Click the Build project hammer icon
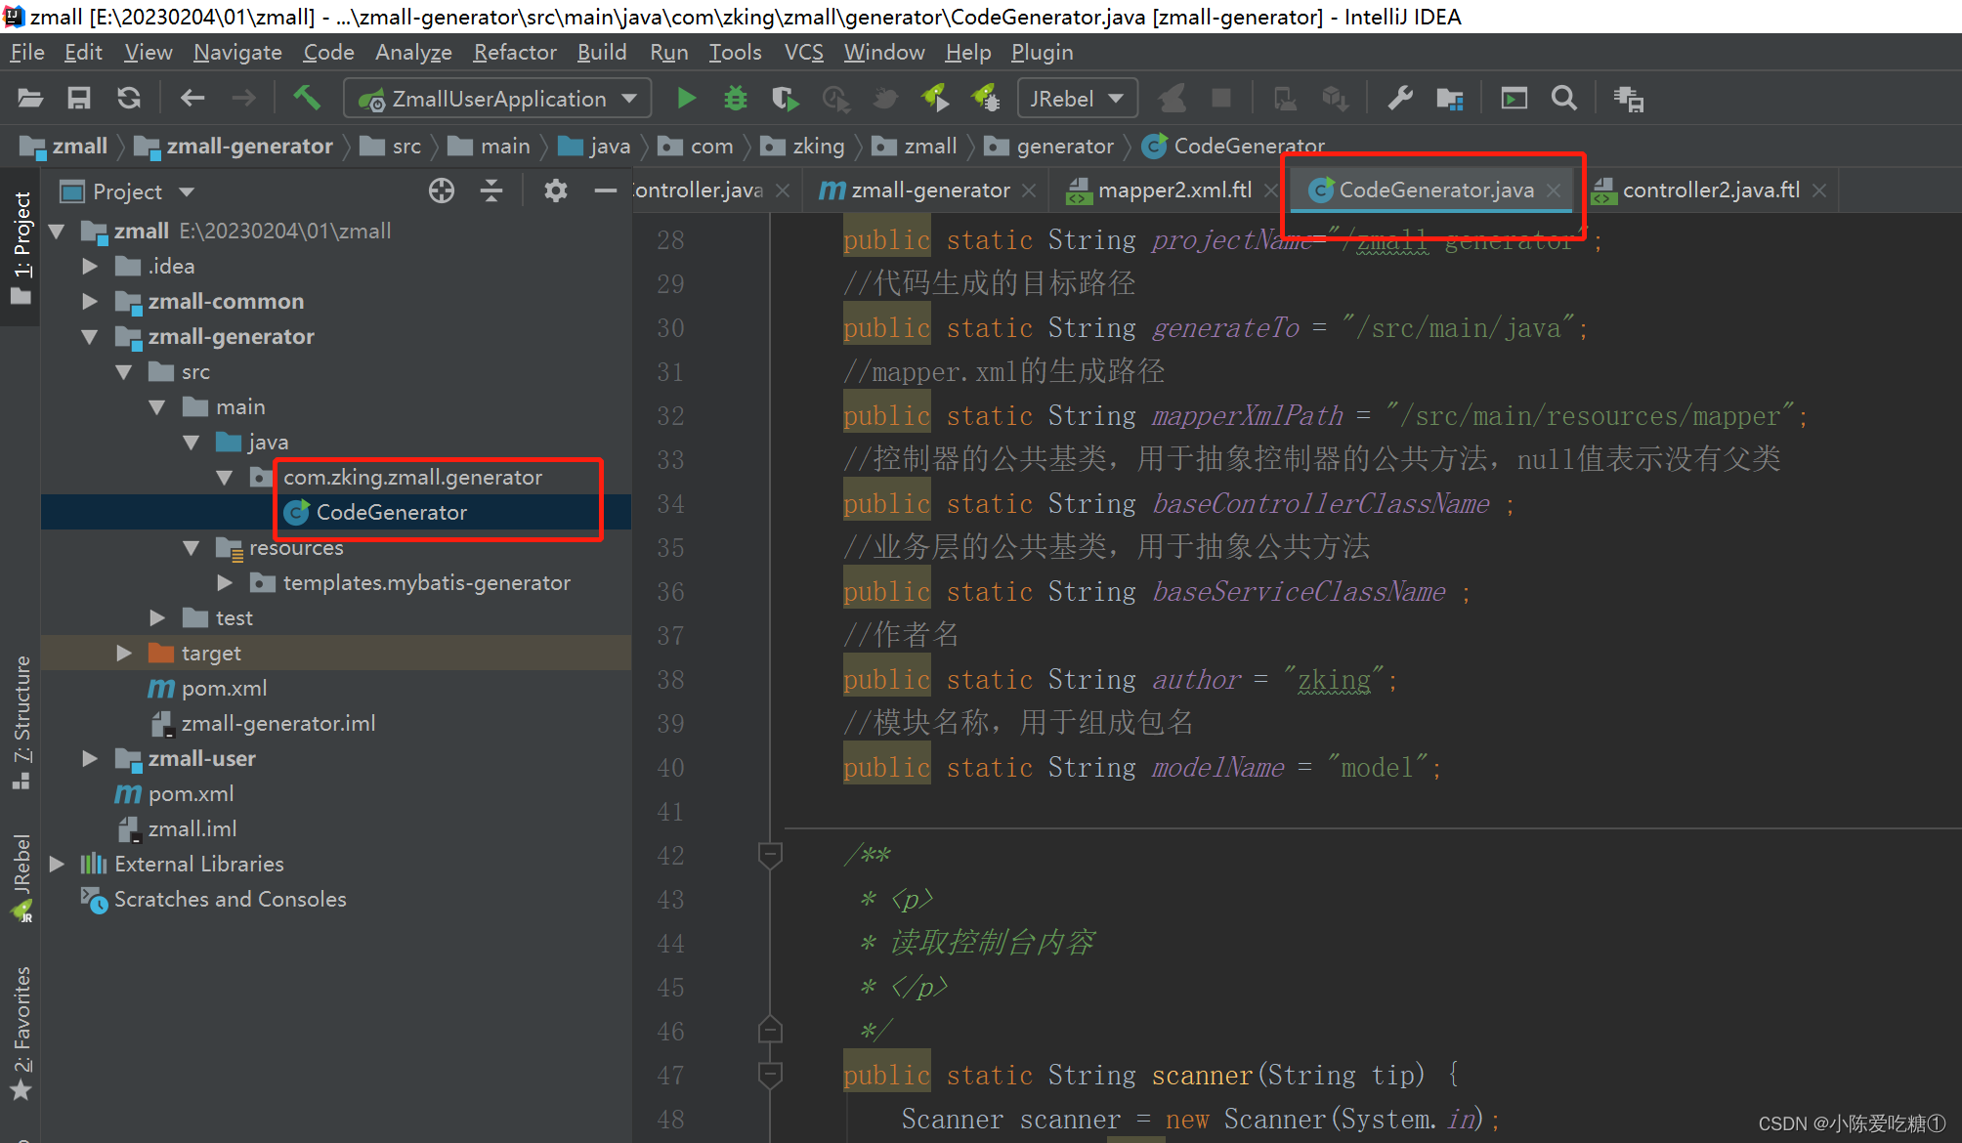This screenshot has width=1962, height=1143. click(307, 98)
